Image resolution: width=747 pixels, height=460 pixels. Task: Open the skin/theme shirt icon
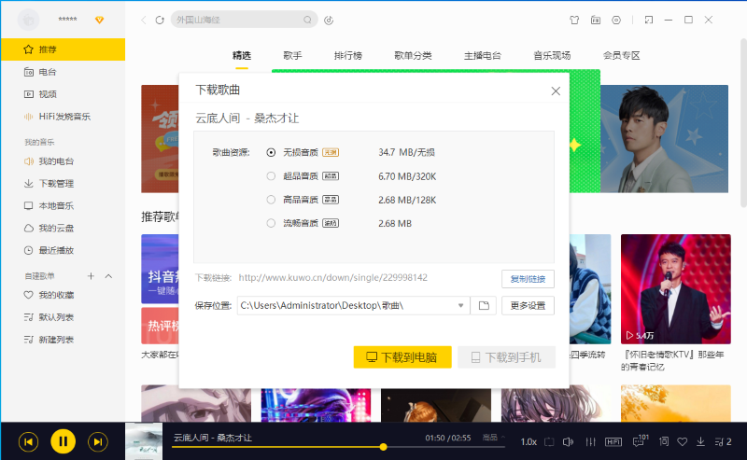[x=574, y=20]
